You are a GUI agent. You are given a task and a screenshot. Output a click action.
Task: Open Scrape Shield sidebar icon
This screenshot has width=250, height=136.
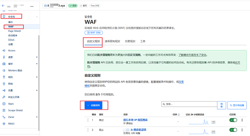[4, 110]
